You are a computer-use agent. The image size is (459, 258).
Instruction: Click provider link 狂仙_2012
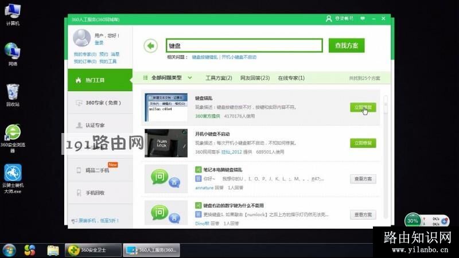point(232,152)
